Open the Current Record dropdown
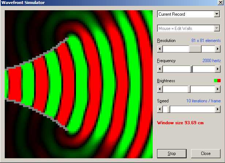The image size is (225, 163). click(x=217, y=14)
